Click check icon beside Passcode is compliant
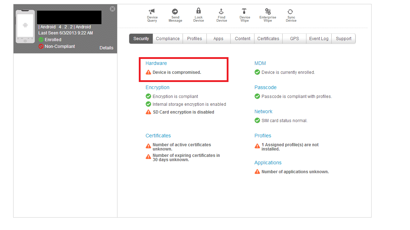Screen dimensions: 410x230 257,96
